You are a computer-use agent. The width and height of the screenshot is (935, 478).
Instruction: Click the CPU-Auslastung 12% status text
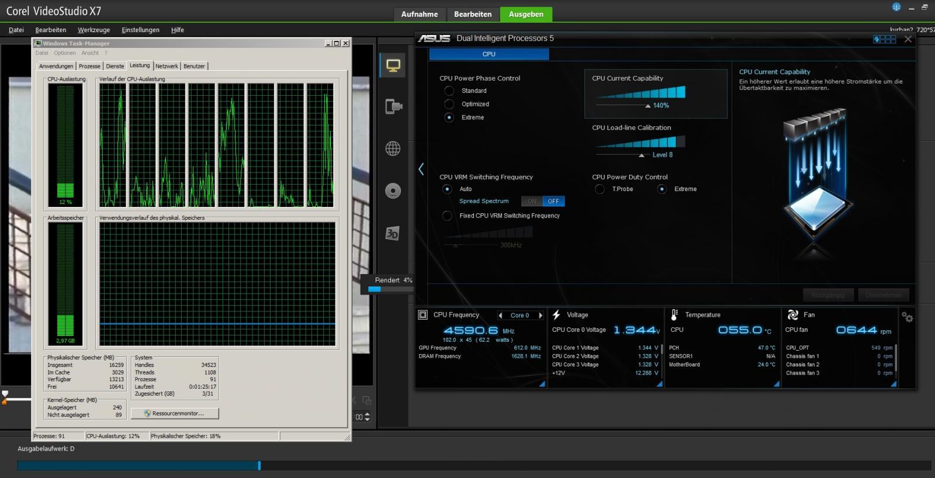coord(113,436)
